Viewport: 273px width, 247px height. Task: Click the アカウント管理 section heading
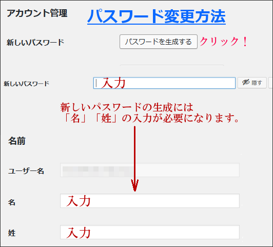(x=37, y=13)
